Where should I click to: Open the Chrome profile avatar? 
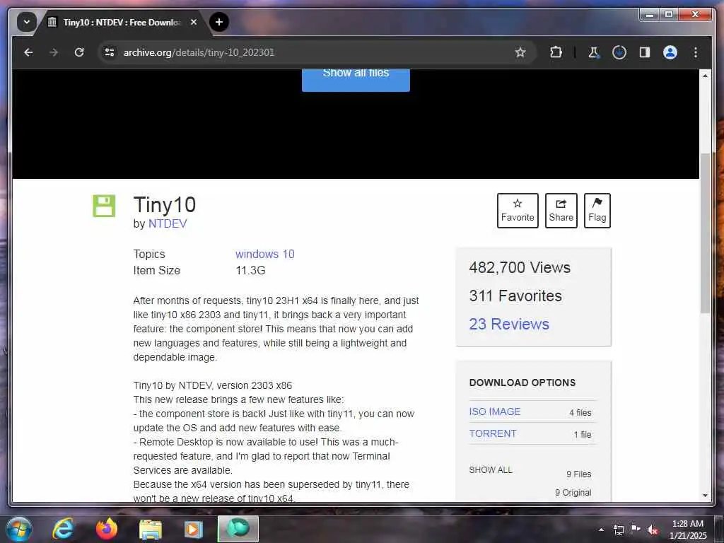pyautogui.click(x=670, y=52)
